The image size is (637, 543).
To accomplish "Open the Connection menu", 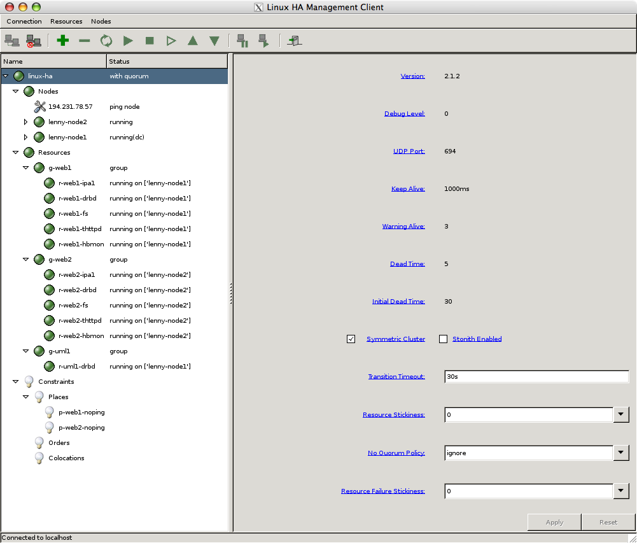I will point(24,21).
